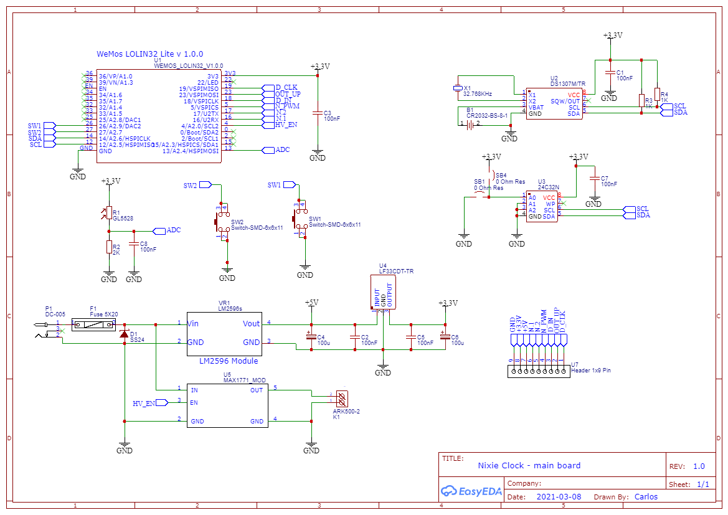Click the U3 24C32N EEPROM chip body
The image size is (728, 515).
[x=542, y=207]
